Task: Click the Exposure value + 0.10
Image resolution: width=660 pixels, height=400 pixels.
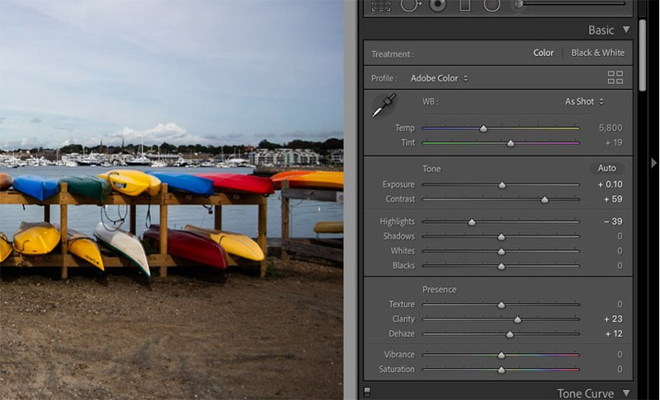Action: (x=610, y=184)
